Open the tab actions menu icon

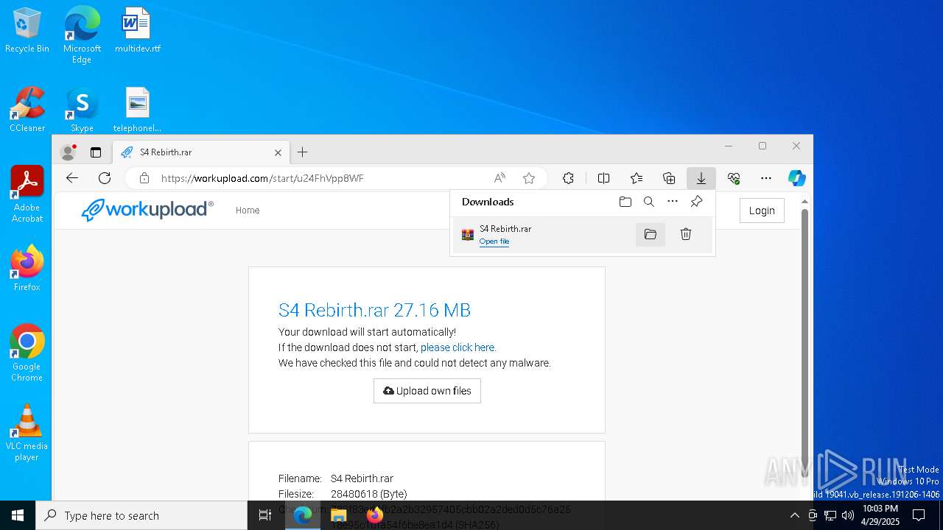96,152
